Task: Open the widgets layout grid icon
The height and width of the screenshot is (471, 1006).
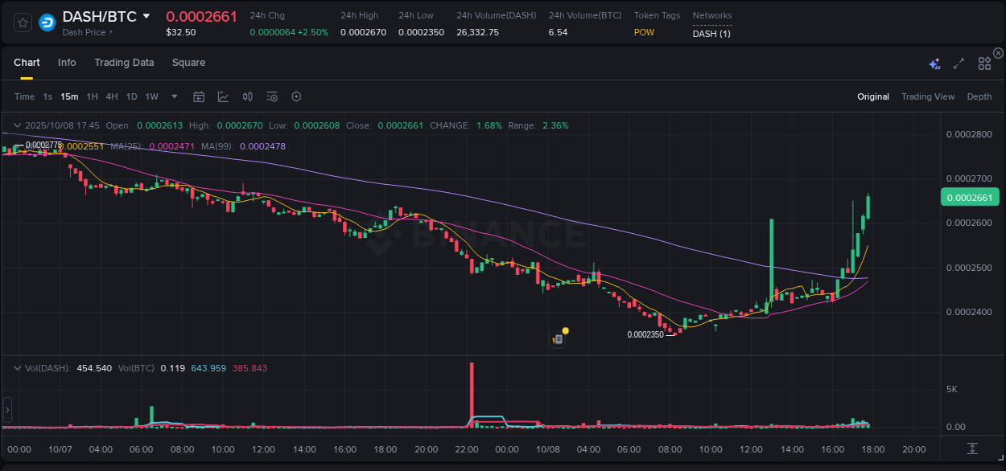Action: (983, 63)
